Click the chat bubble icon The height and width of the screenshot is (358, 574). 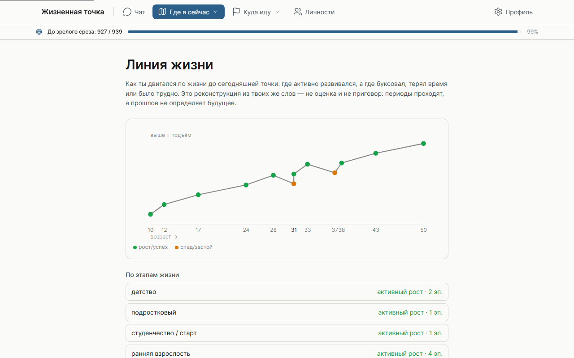point(127,12)
